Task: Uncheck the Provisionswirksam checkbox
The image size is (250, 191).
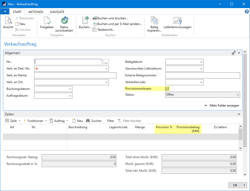Action: click(167, 89)
